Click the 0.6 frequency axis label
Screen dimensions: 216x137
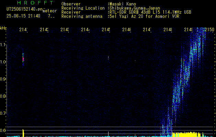point(3,130)
